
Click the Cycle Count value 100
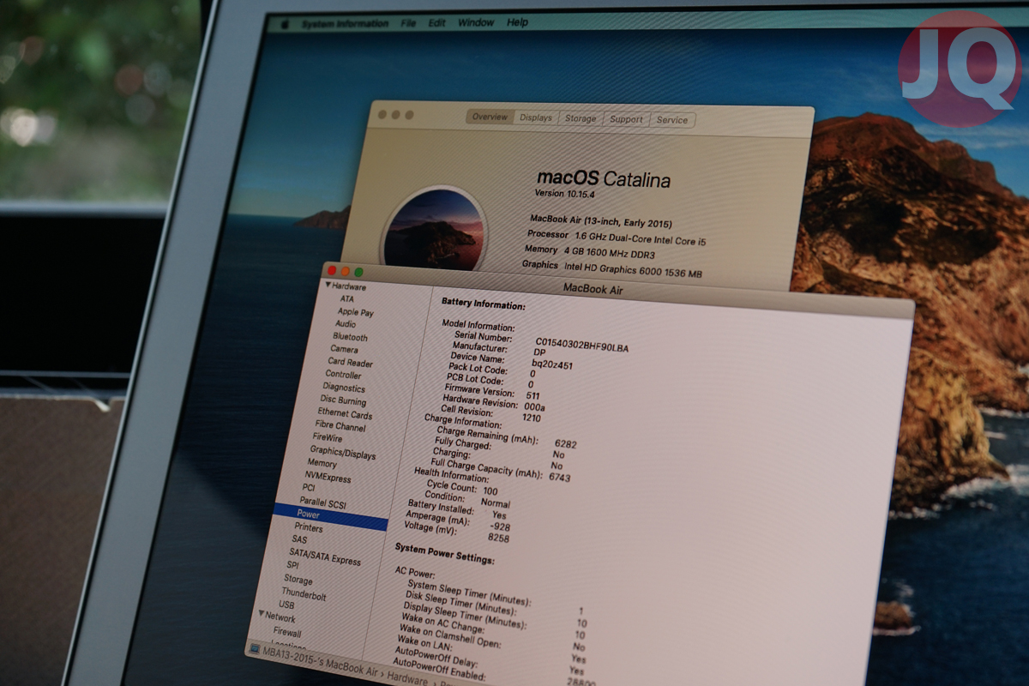[490, 491]
